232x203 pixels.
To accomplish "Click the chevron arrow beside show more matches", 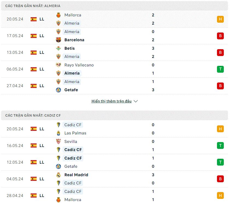I will [x=136, y=101].
